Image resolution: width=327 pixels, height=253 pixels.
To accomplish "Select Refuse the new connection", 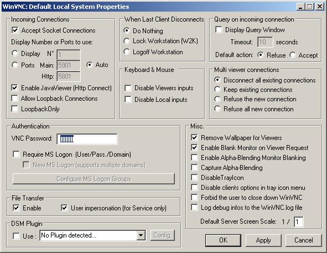I will tap(217, 99).
